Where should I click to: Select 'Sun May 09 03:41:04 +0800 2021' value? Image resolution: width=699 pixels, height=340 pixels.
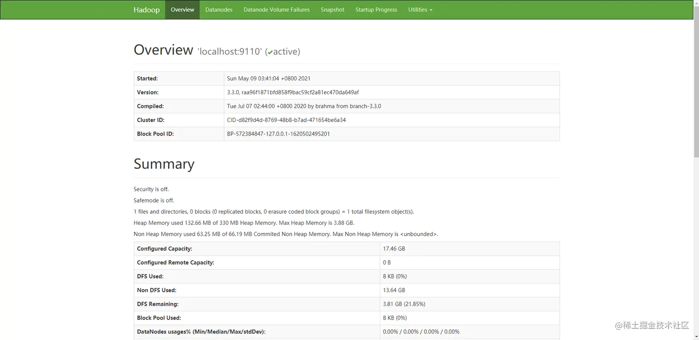[269, 79]
